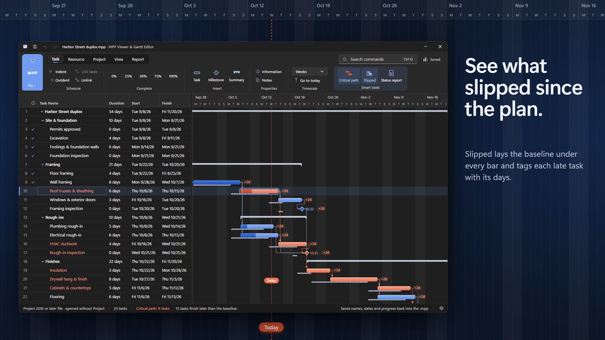Switch to the View ribbon tab
This screenshot has width=605, height=340.
click(119, 59)
